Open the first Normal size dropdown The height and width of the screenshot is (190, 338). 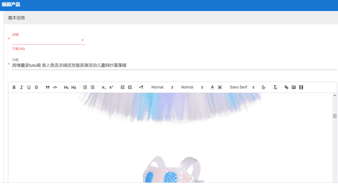(162, 87)
